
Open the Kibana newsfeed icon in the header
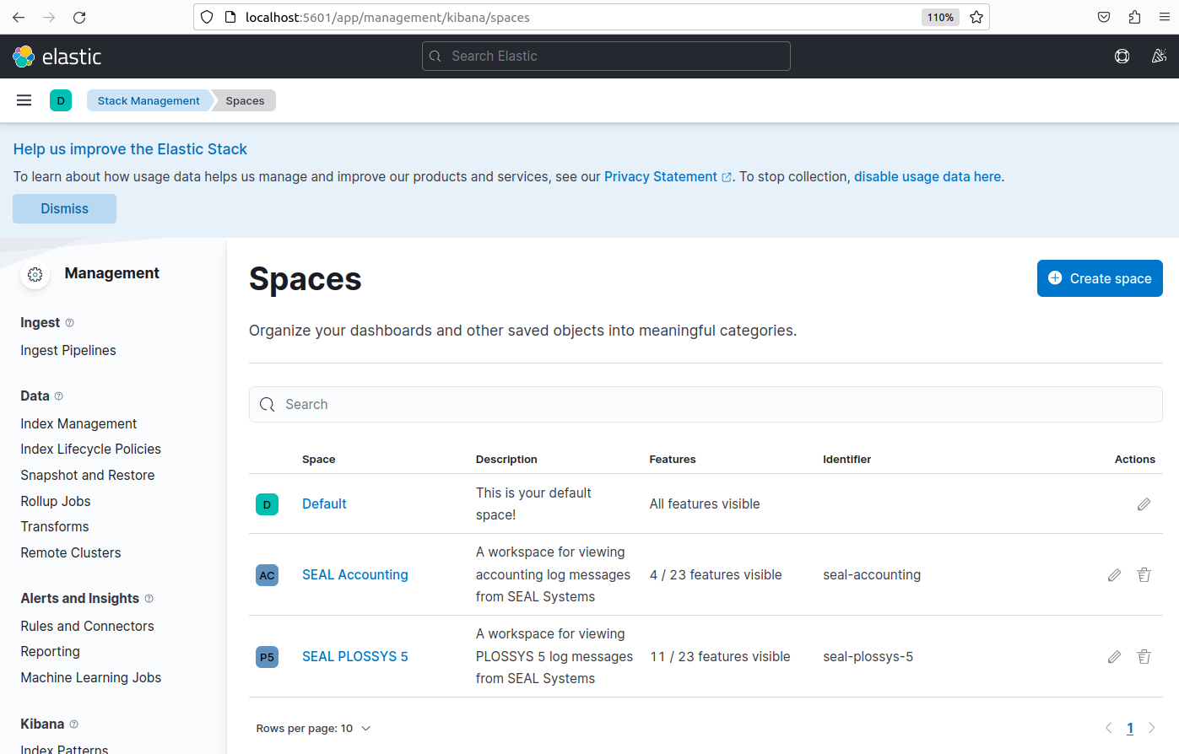point(1159,56)
